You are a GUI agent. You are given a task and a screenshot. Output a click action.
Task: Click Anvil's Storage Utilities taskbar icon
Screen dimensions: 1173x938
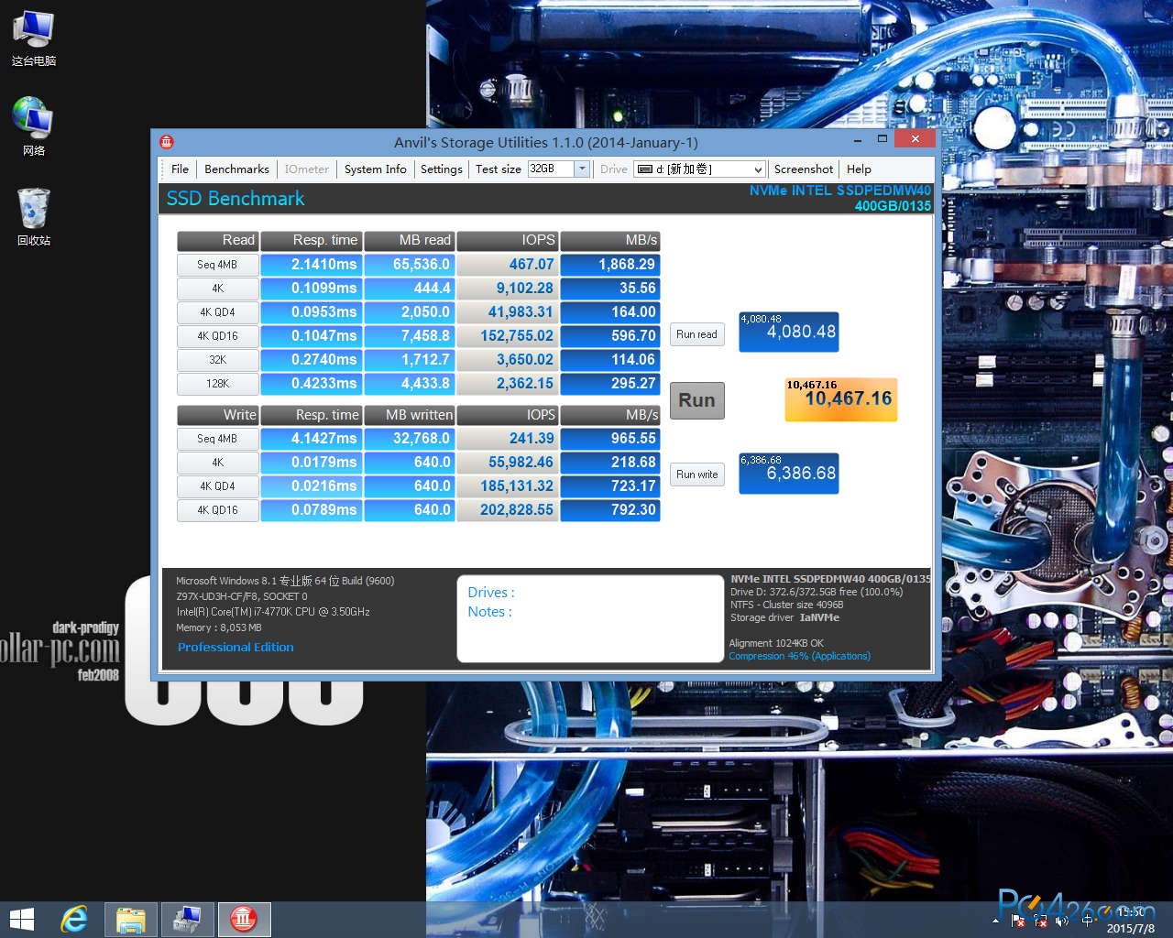(244, 920)
